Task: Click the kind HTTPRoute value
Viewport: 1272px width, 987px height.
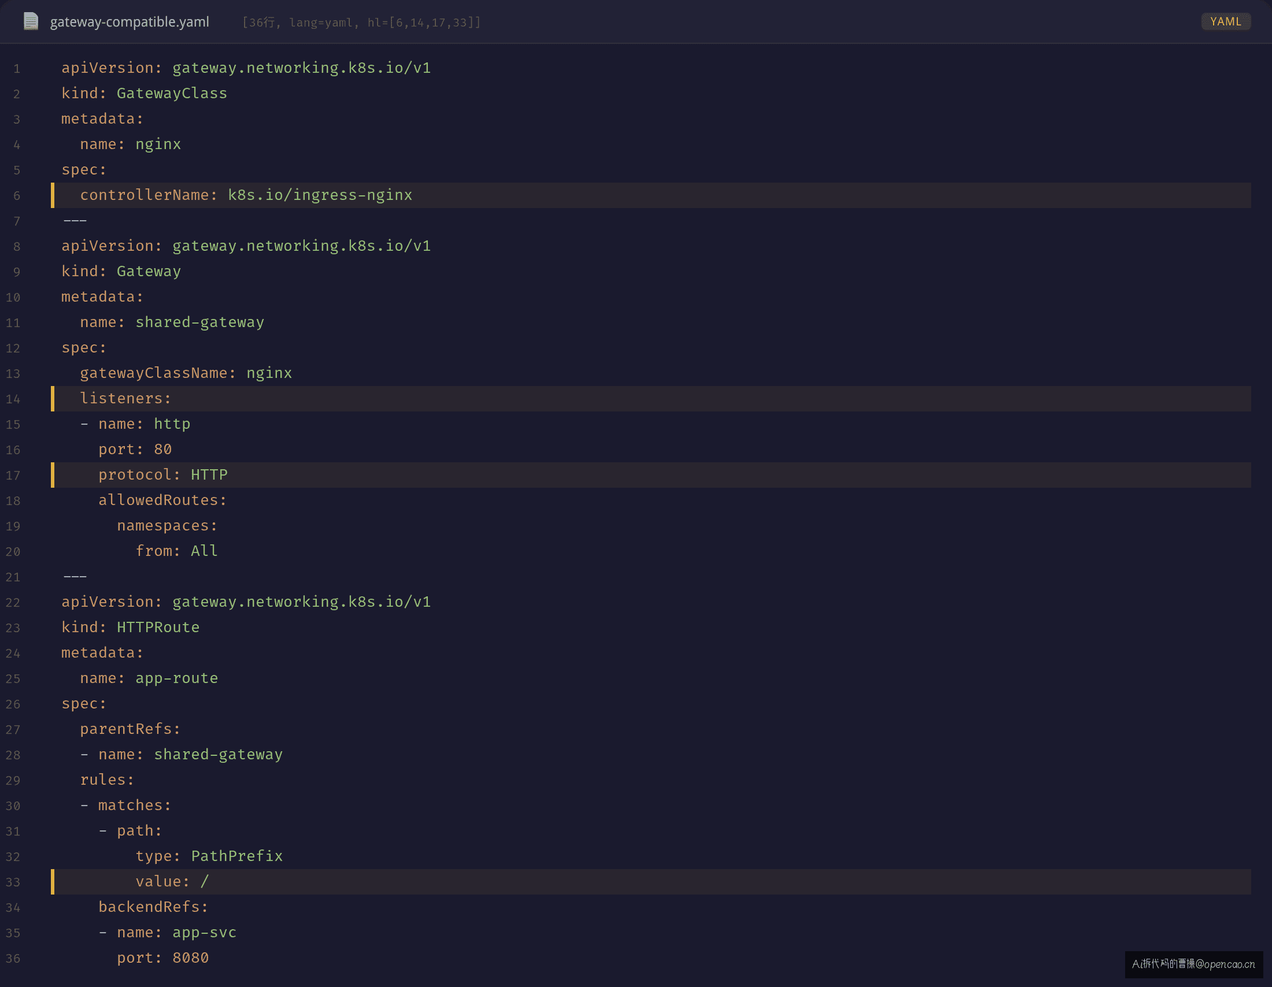Action: pyautogui.click(x=158, y=628)
